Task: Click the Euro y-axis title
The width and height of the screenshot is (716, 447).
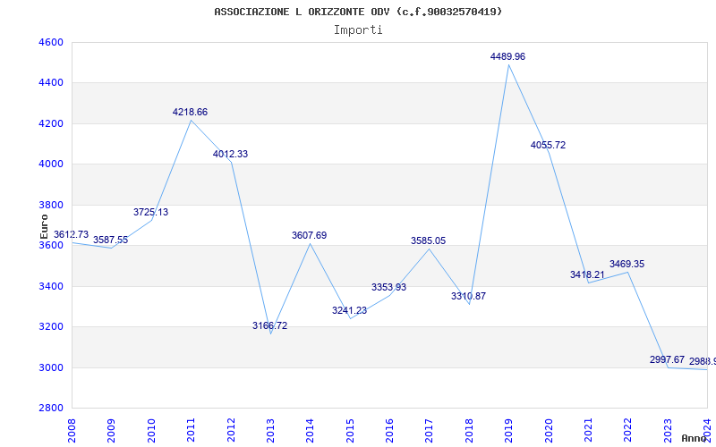Action: pos(44,227)
